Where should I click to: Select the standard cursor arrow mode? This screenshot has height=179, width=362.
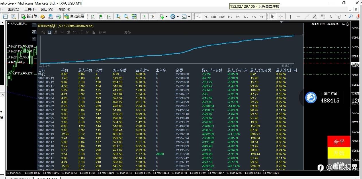(272, 17)
